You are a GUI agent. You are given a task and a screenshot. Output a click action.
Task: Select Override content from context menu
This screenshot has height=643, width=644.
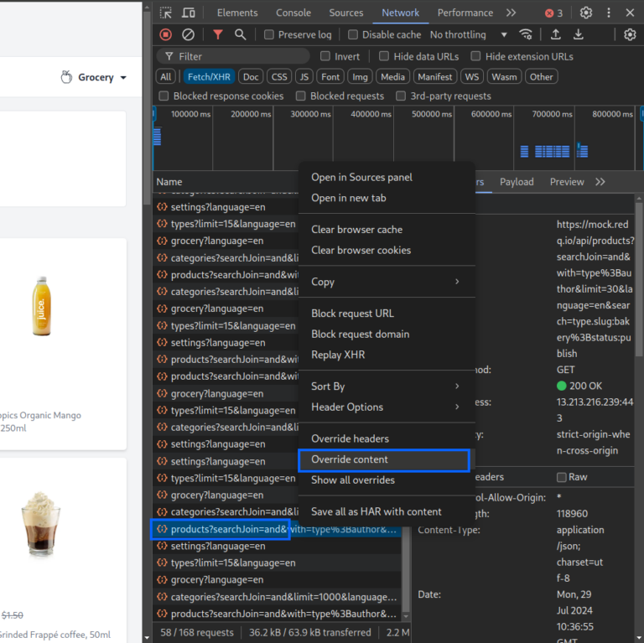[384, 460]
